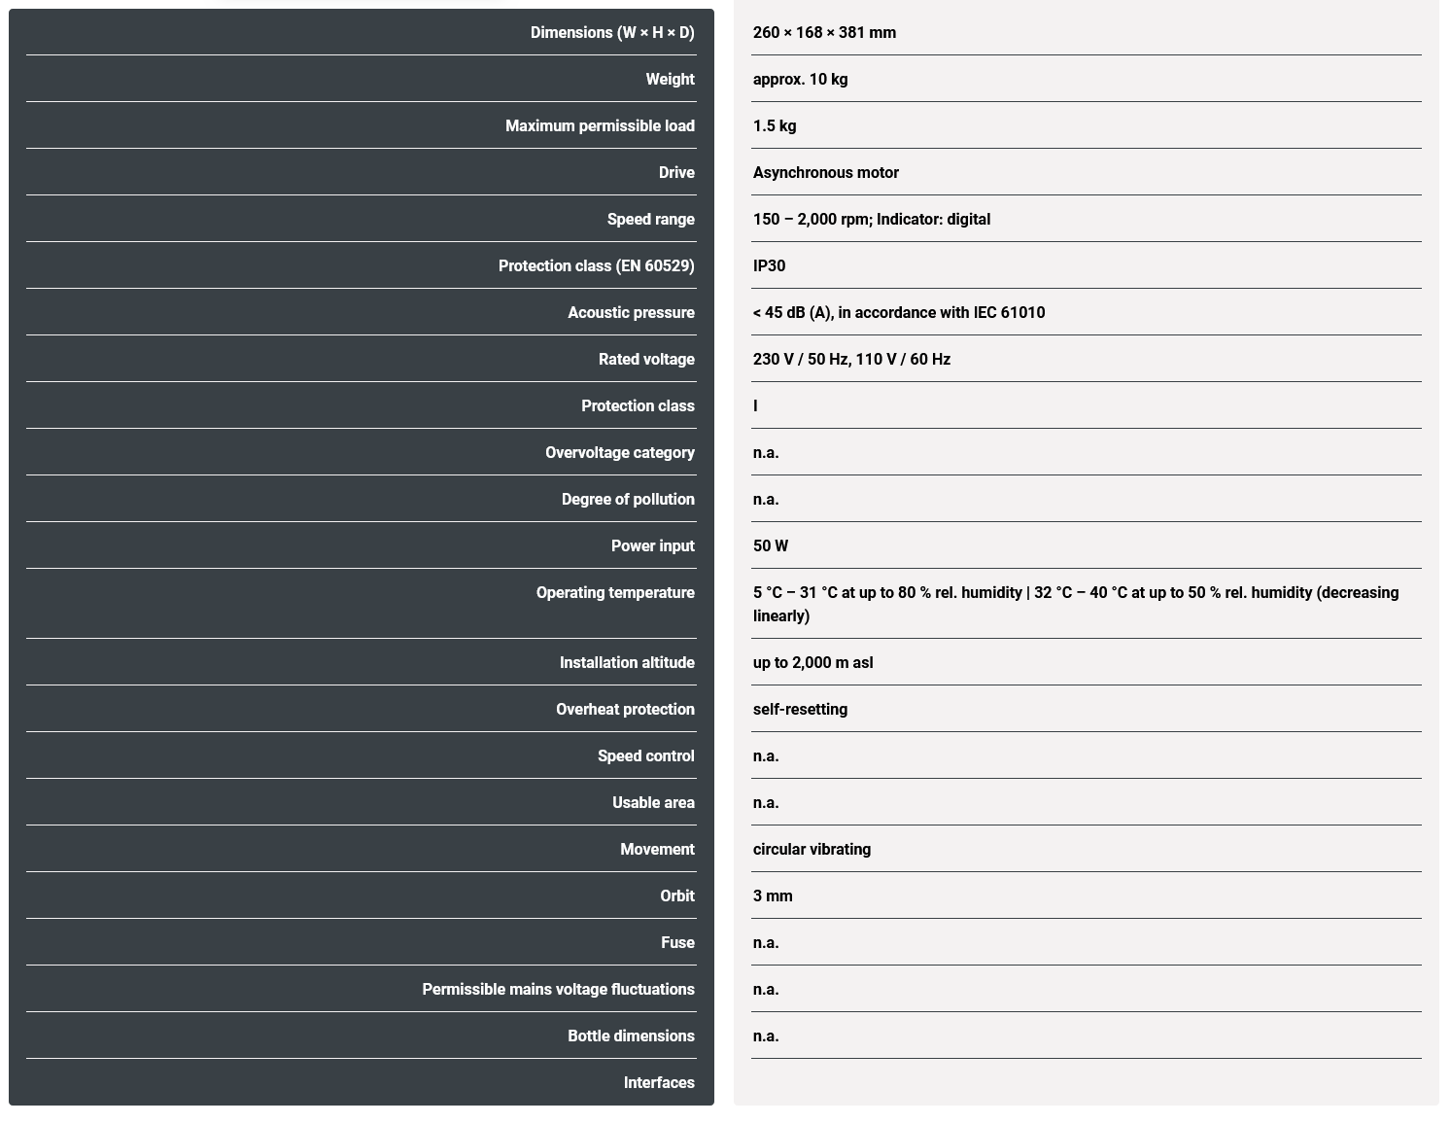1451x1124 pixels.
Task: Select the 260 × 168 × 381 mm value
Action: pyautogui.click(x=824, y=33)
